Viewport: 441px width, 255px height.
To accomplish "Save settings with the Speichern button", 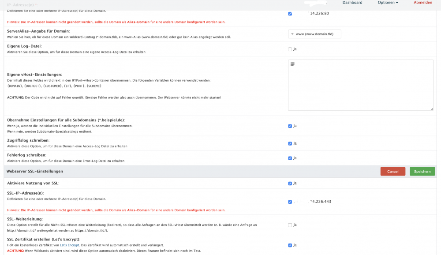I will tap(422, 171).
